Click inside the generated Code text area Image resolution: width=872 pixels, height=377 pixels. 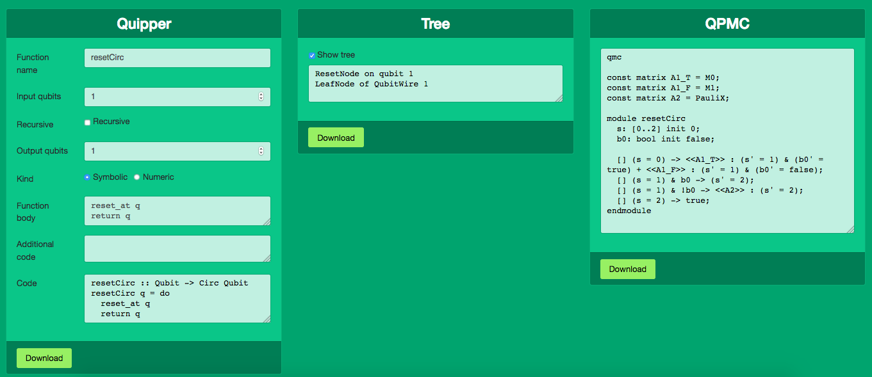pyautogui.click(x=177, y=298)
